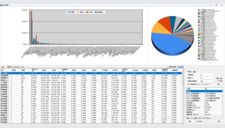Click the orange 体积比 legend marker in bar chart
The width and height of the screenshot is (225, 128).
86,12
